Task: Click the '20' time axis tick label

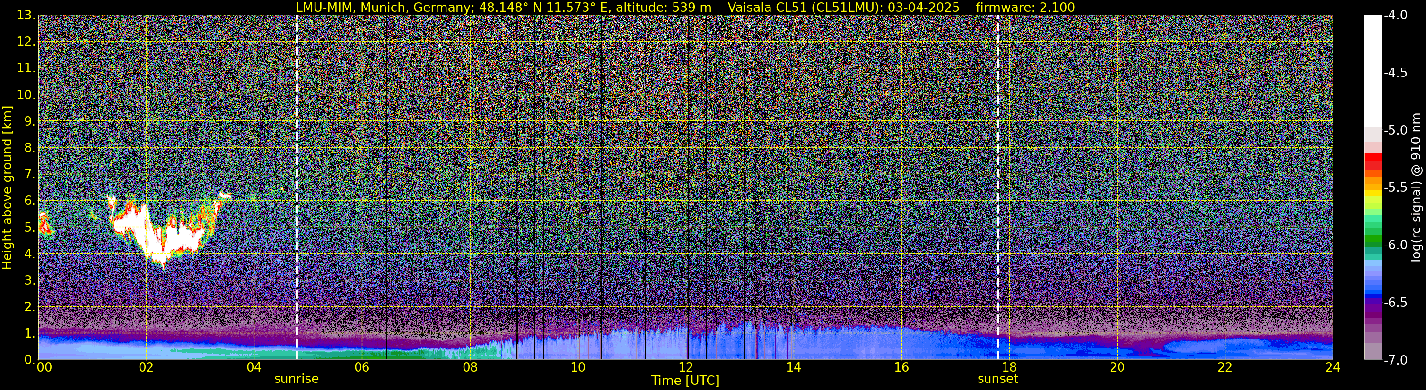Action: (1117, 367)
